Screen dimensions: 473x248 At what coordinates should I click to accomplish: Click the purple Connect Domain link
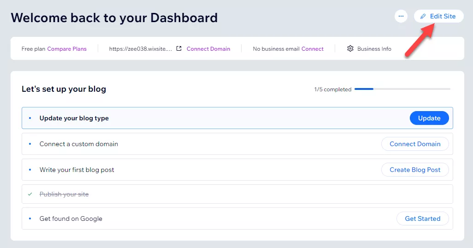tap(208, 48)
